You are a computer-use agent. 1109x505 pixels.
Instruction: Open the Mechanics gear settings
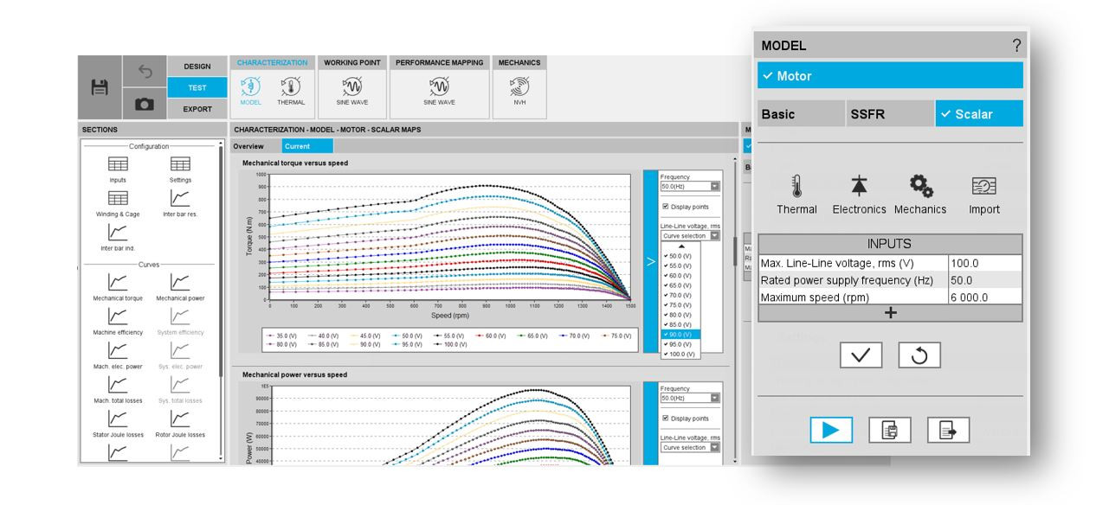point(920,194)
